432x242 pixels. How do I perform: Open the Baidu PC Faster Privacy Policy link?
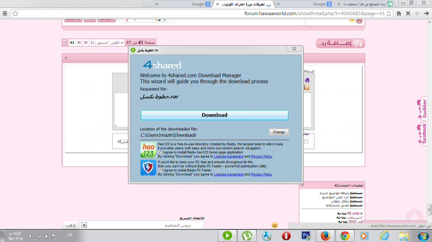[x=261, y=174]
